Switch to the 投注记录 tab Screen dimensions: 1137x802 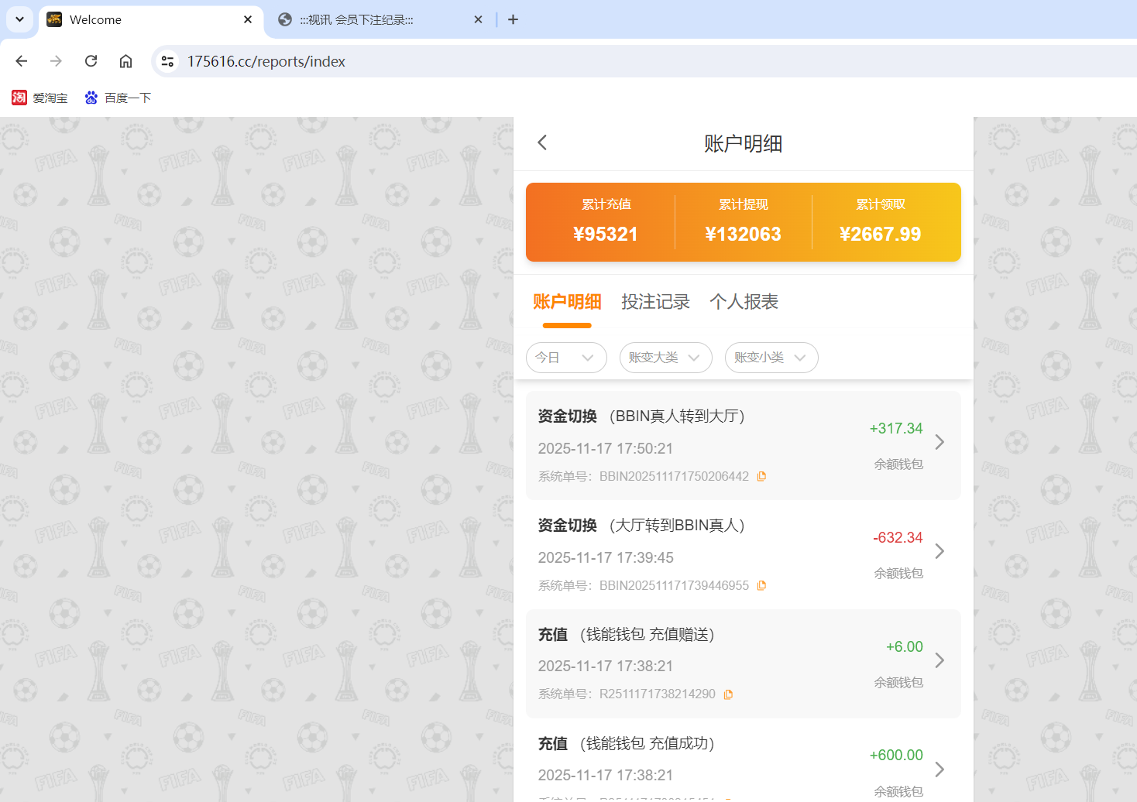(655, 302)
